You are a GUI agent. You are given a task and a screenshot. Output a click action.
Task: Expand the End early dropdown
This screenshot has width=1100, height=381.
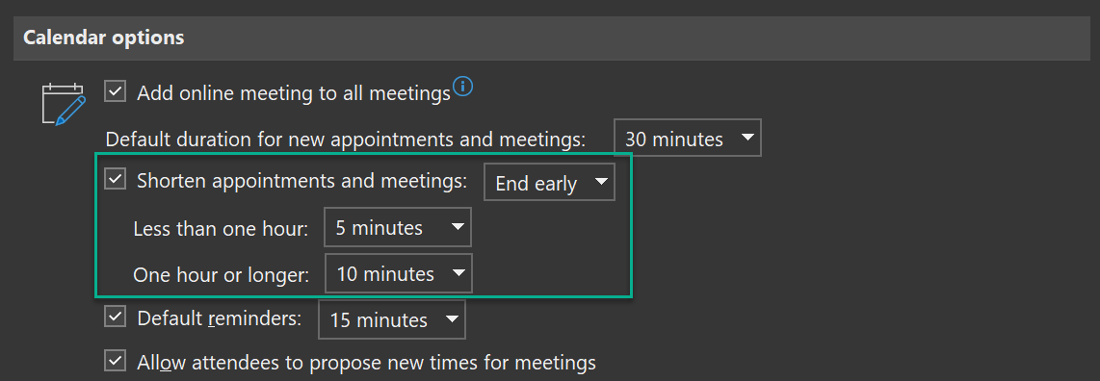(549, 182)
